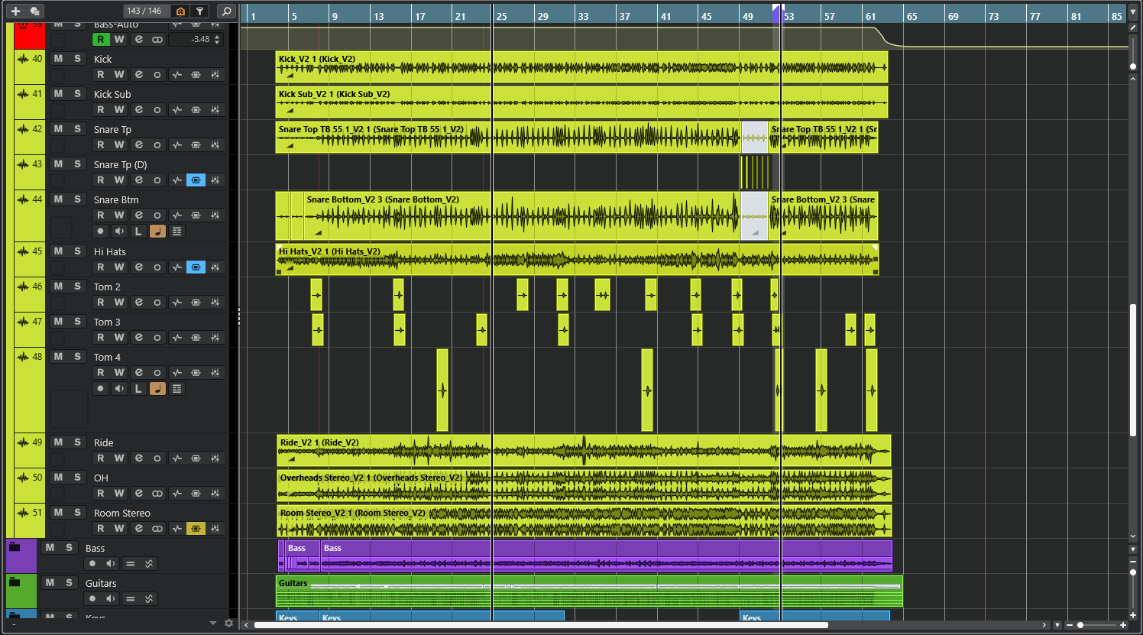Image resolution: width=1143 pixels, height=635 pixels.
Task: Open channel settings 'e' on Kick track
Action: click(x=138, y=75)
